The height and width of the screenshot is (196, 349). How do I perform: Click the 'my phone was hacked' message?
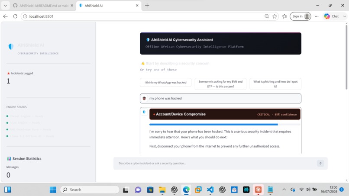[x=165, y=98]
